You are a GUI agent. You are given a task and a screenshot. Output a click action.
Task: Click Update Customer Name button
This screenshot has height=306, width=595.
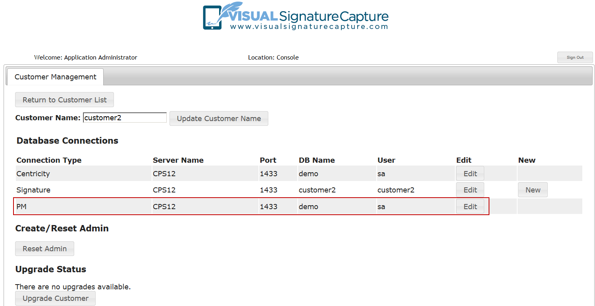tap(219, 118)
